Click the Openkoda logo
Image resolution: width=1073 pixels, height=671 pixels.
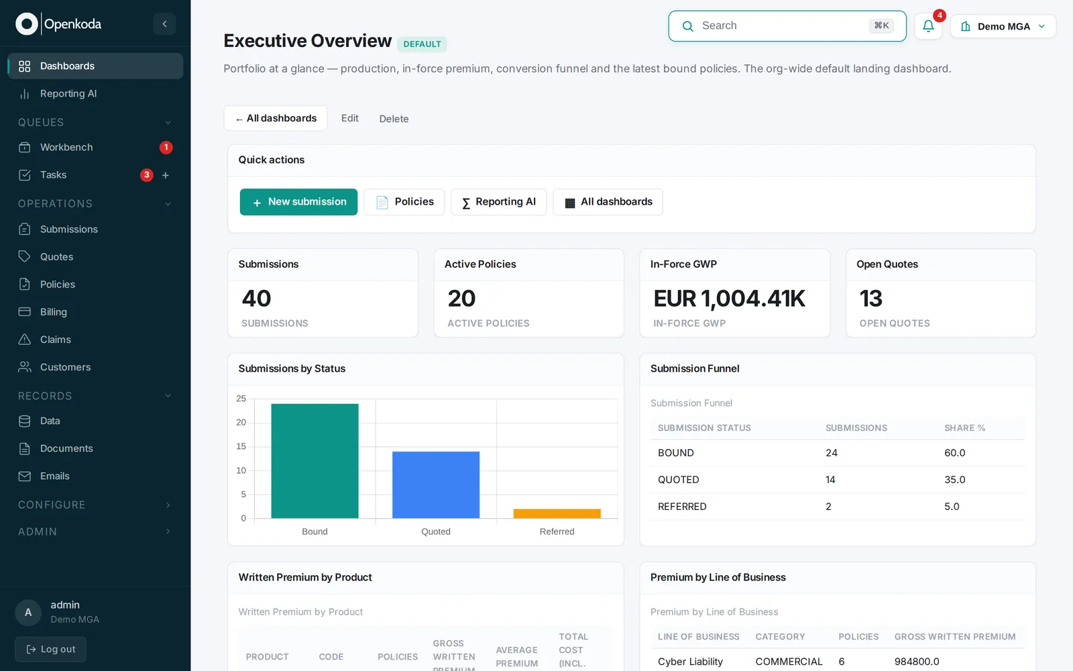coord(58,24)
